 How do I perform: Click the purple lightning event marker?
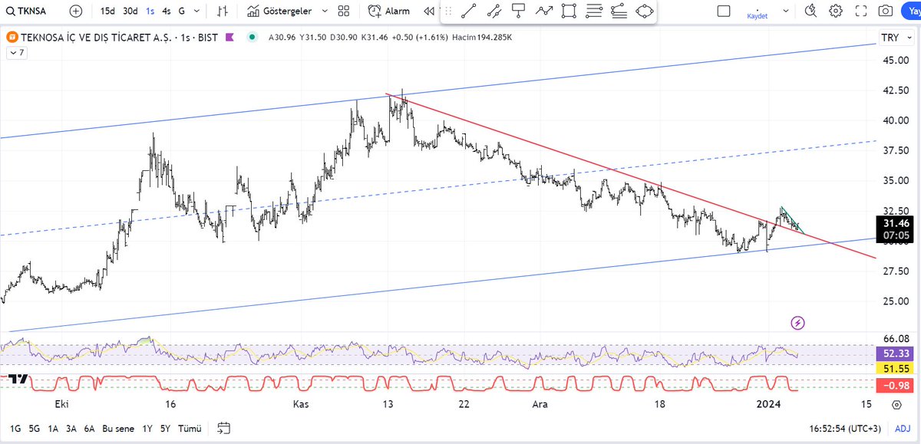797,323
